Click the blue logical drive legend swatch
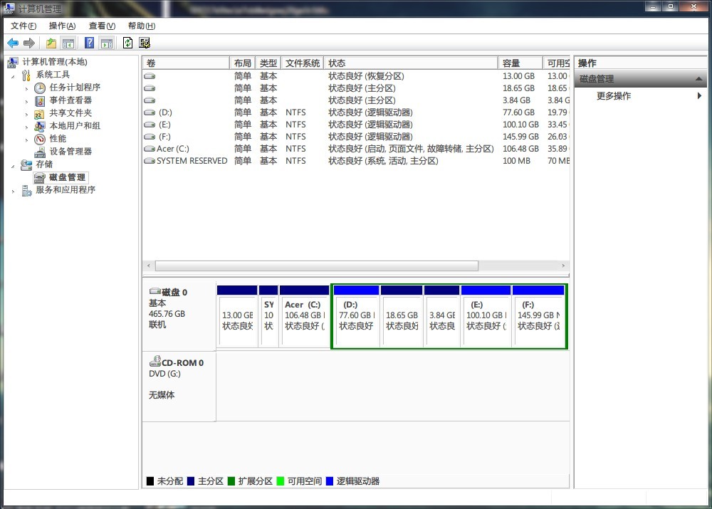The height and width of the screenshot is (509, 712). click(330, 481)
